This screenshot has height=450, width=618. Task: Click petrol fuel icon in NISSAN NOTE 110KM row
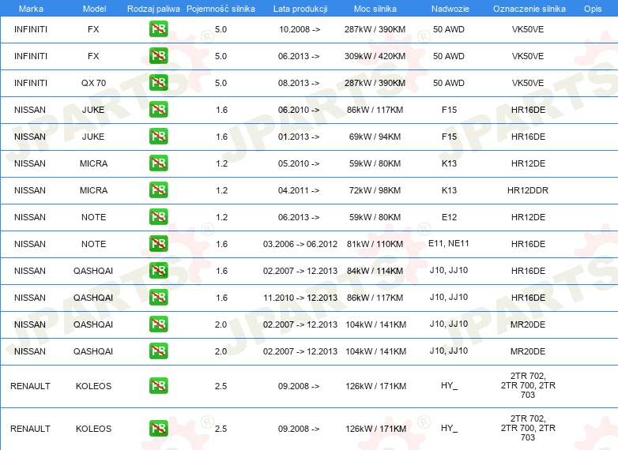tap(158, 244)
